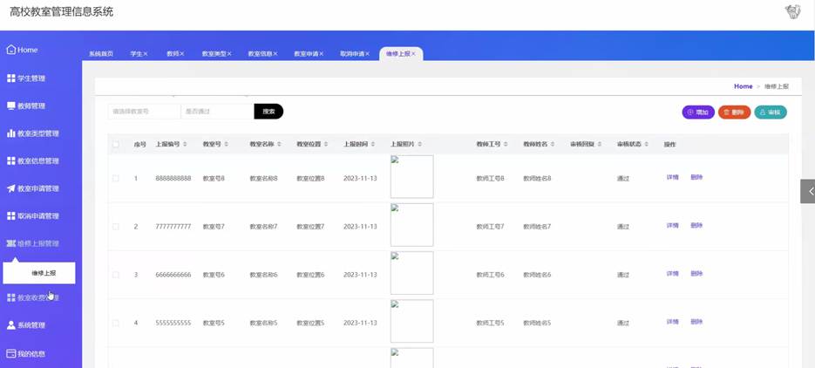This screenshot has height=368, width=815.
Task: Click the black 搜索 button
Action: (268, 112)
